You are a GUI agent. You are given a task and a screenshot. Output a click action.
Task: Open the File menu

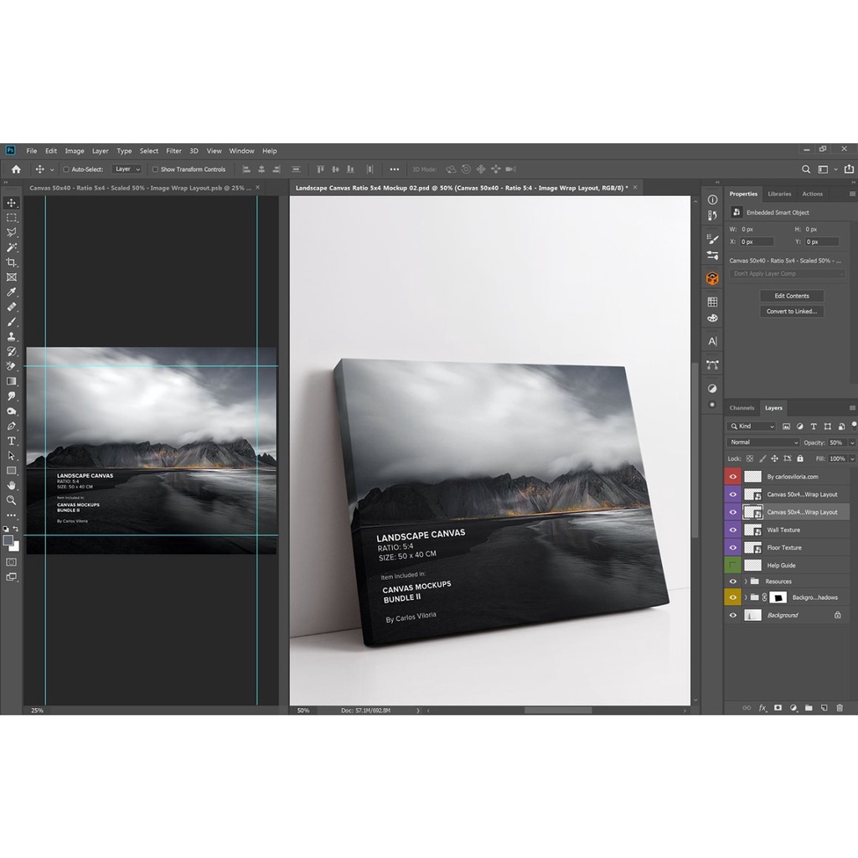point(32,151)
